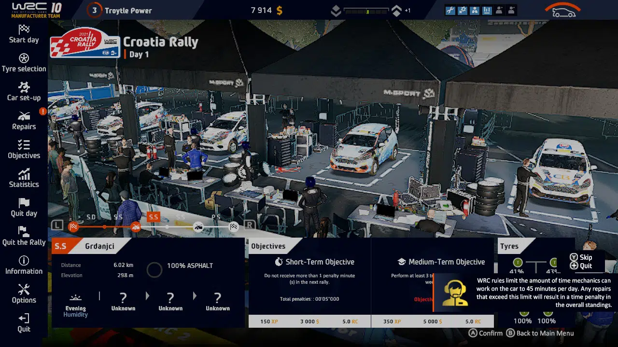The image size is (618, 347).
Task: Click the car silhouette icon top right
Action: coord(563,12)
